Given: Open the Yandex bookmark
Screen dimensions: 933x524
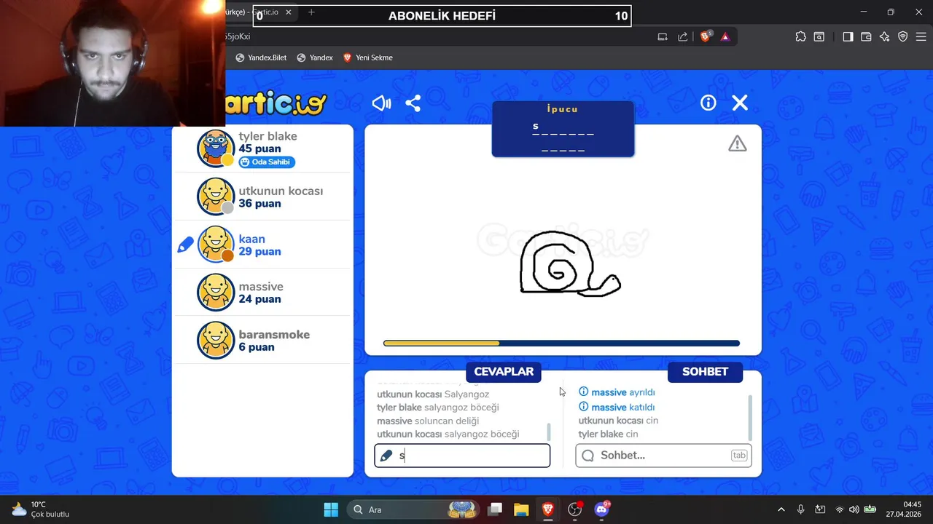Looking at the screenshot, I should (315, 57).
